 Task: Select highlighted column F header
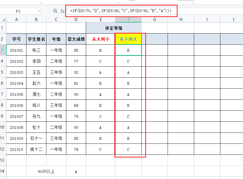[x=128, y=20]
